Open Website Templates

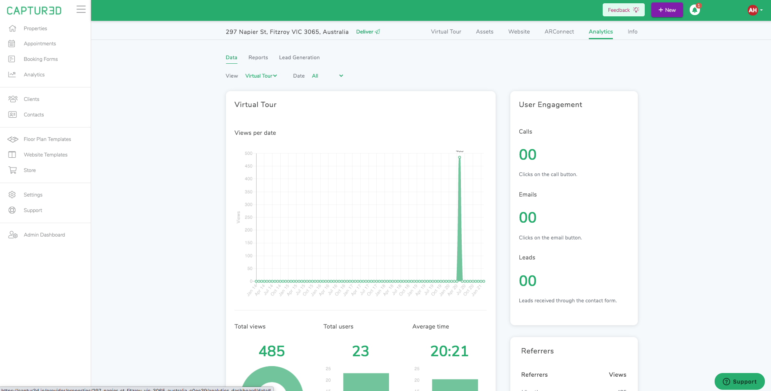45,155
